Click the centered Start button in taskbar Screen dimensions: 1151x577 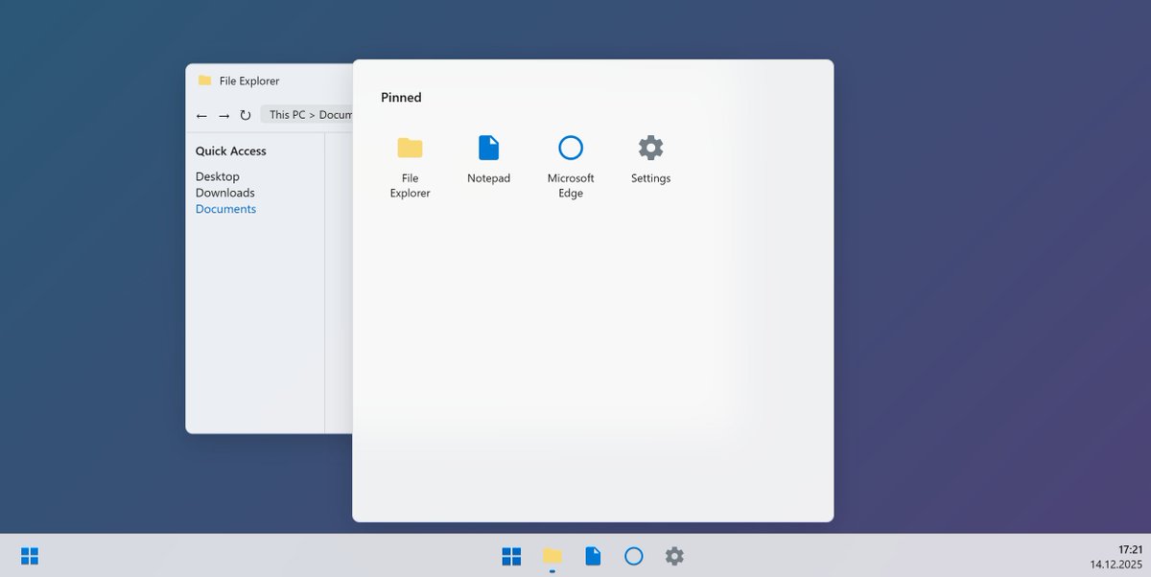point(511,556)
